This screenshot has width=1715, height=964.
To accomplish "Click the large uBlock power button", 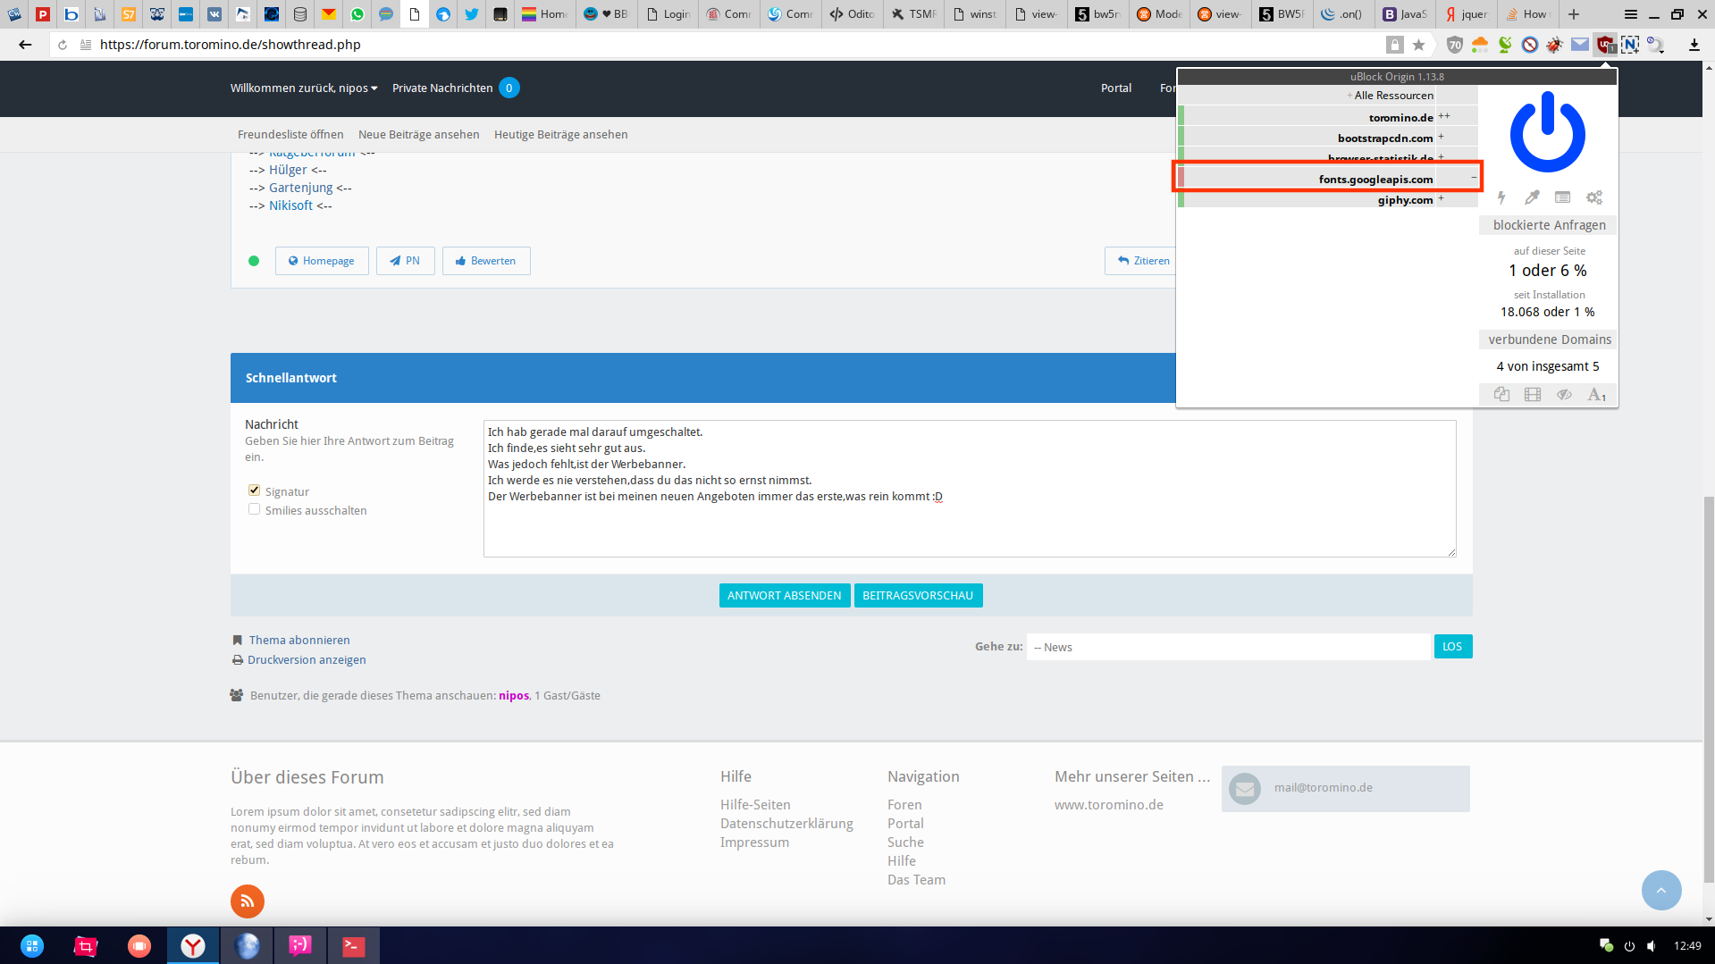I will [1547, 132].
